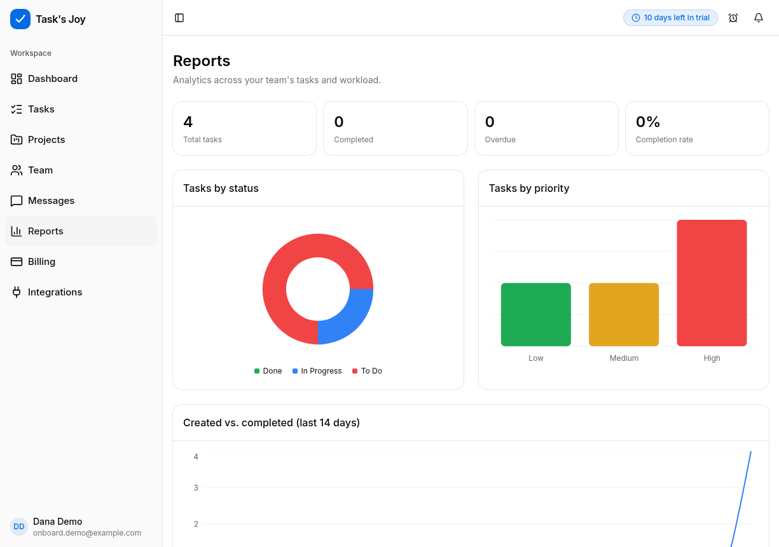The image size is (779, 547).
Task: Open the Messages section
Action: 81,201
